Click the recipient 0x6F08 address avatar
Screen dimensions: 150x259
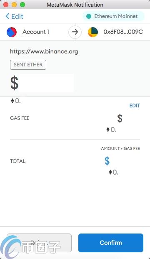93,32
